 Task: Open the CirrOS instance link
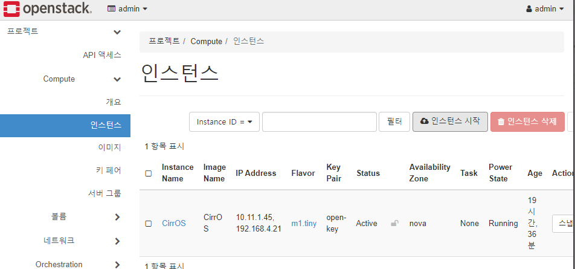[174, 224]
